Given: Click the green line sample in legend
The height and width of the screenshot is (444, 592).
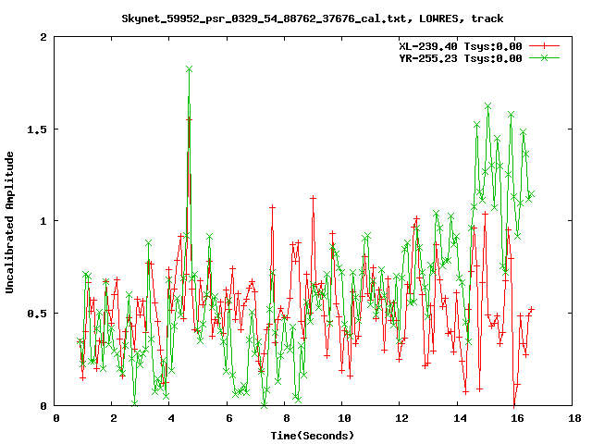Looking at the screenshot, I should coord(544,58).
